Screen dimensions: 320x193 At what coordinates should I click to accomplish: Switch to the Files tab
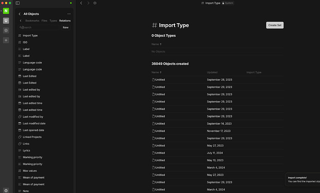coord(44,20)
